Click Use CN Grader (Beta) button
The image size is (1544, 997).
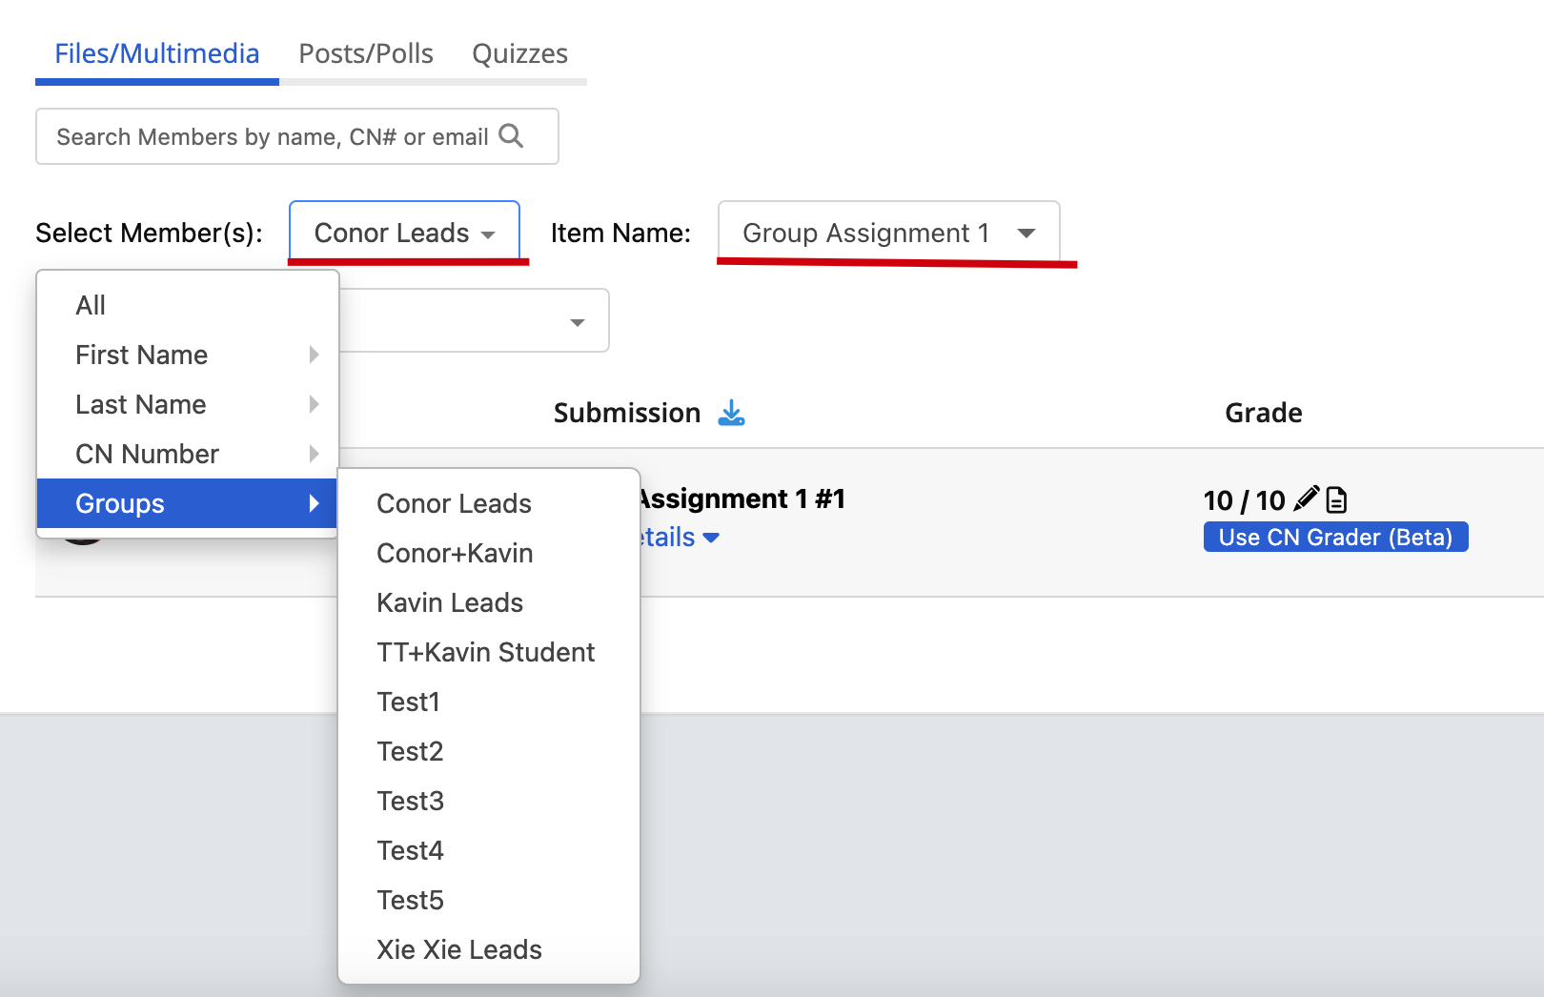(x=1335, y=537)
